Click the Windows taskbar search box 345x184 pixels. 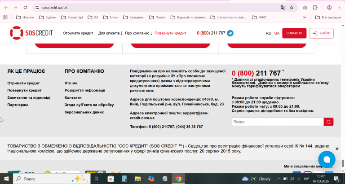coord(52,179)
